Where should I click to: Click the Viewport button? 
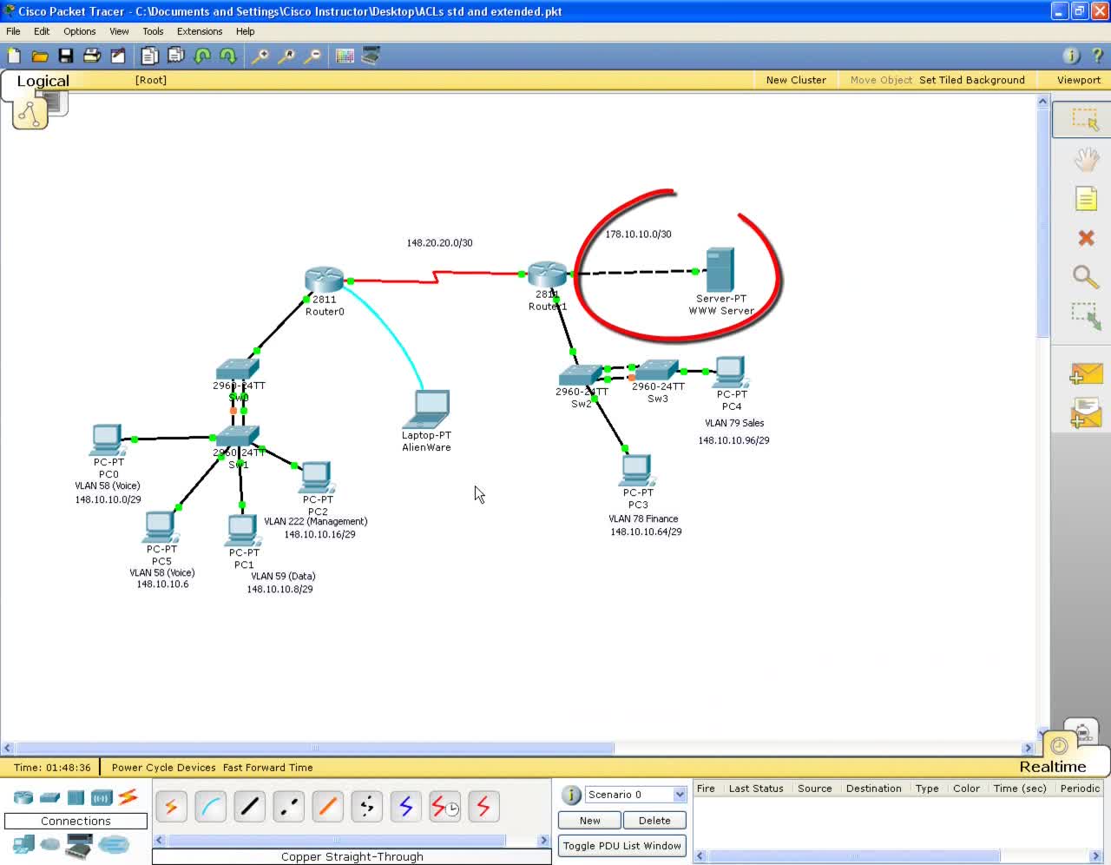pos(1079,80)
